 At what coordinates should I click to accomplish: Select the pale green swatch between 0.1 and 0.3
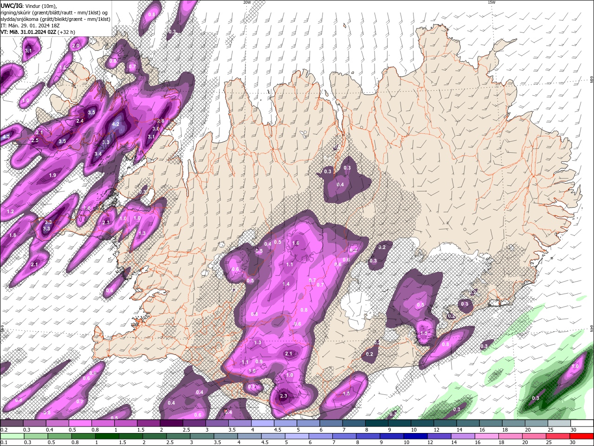12,436
